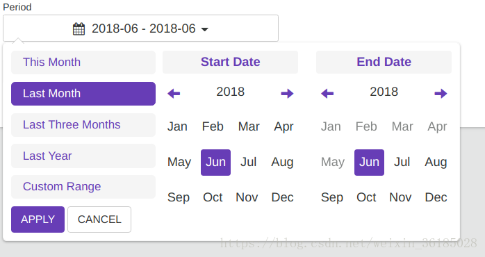The image size is (485, 257).
Task: Select Jun in Start Date calendar
Action: coord(215,163)
